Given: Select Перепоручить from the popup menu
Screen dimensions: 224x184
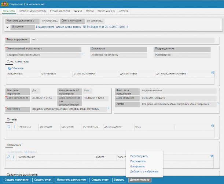Looking at the screenshot, I should [139, 156].
